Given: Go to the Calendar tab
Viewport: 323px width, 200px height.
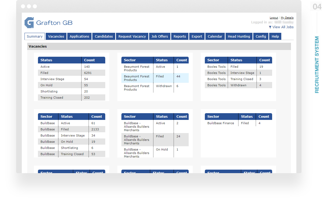Looking at the screenshot, I should point(215,37).
